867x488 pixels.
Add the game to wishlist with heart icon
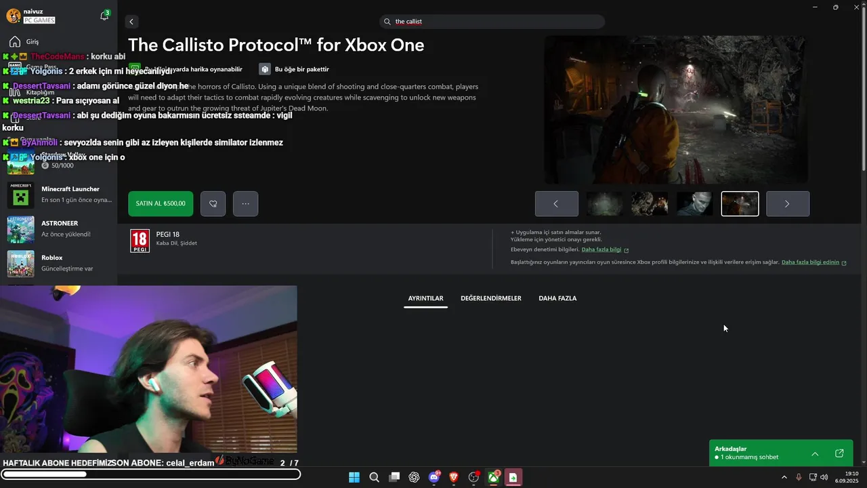point(213,203)
